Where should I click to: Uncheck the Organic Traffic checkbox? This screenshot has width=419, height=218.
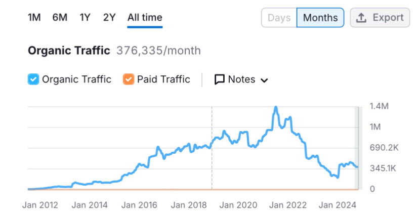pos(33,79)
